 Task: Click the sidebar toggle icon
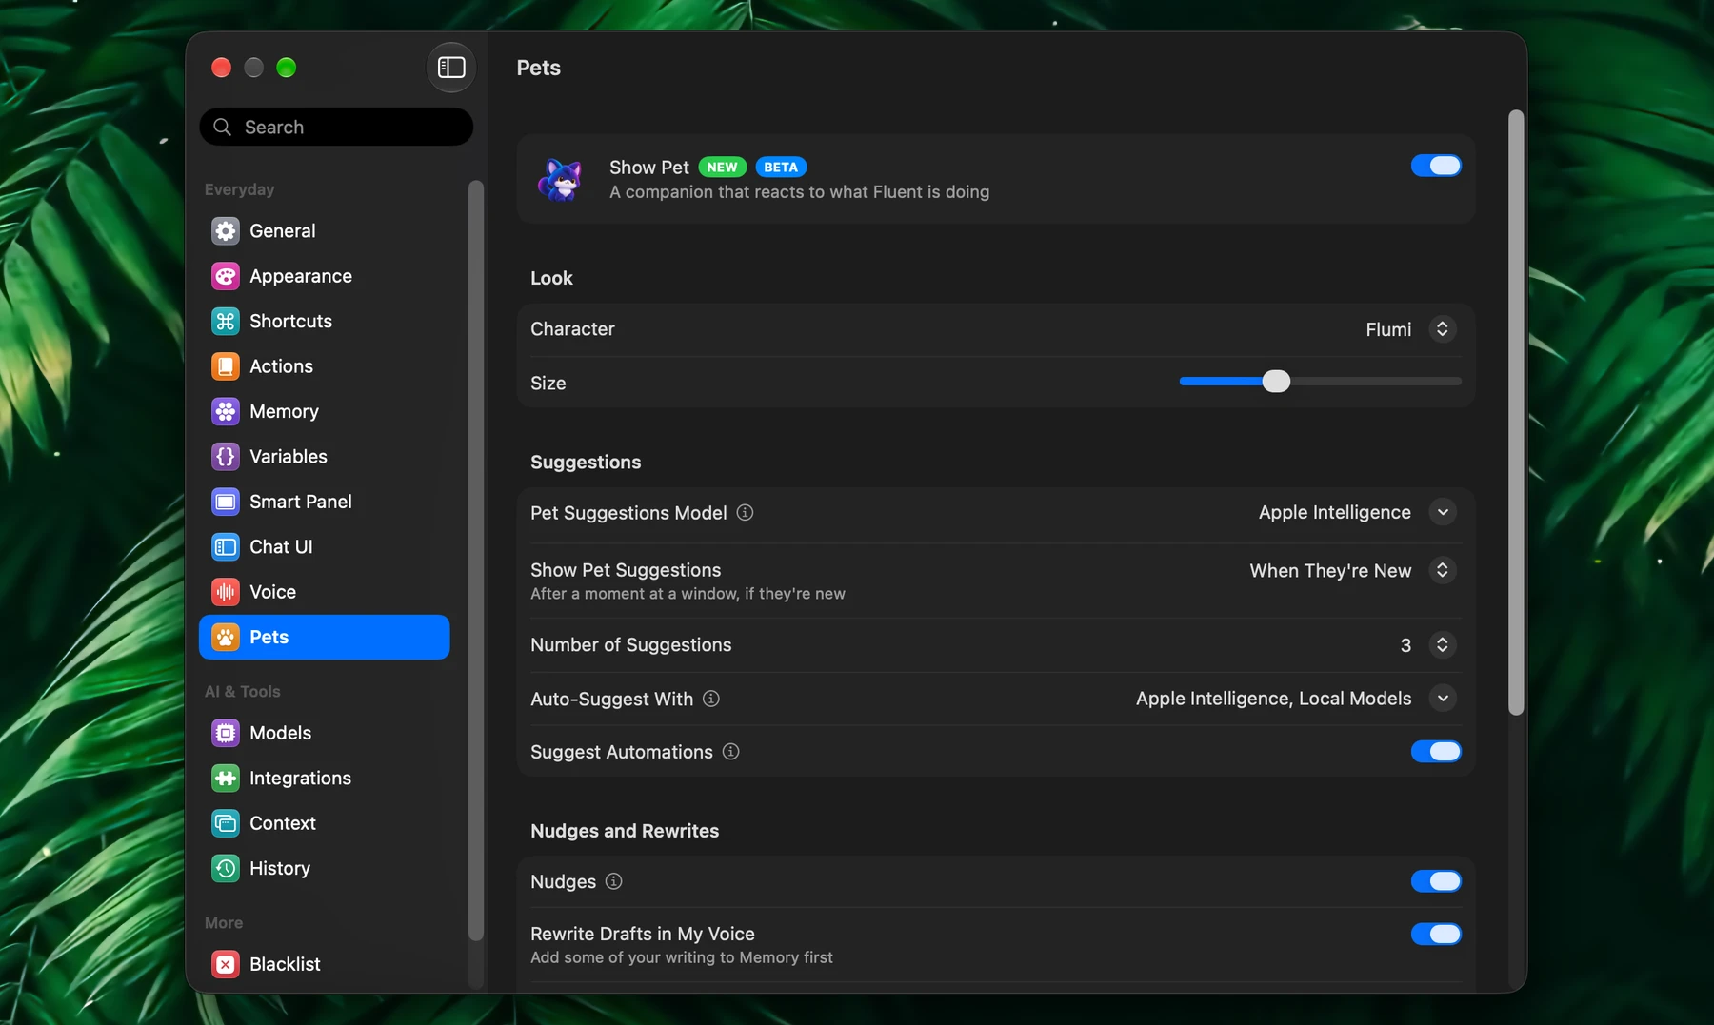451,68
